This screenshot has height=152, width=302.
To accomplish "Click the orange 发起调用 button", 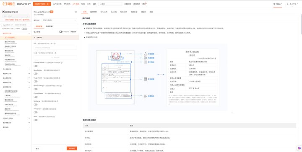I will (72, 149).
